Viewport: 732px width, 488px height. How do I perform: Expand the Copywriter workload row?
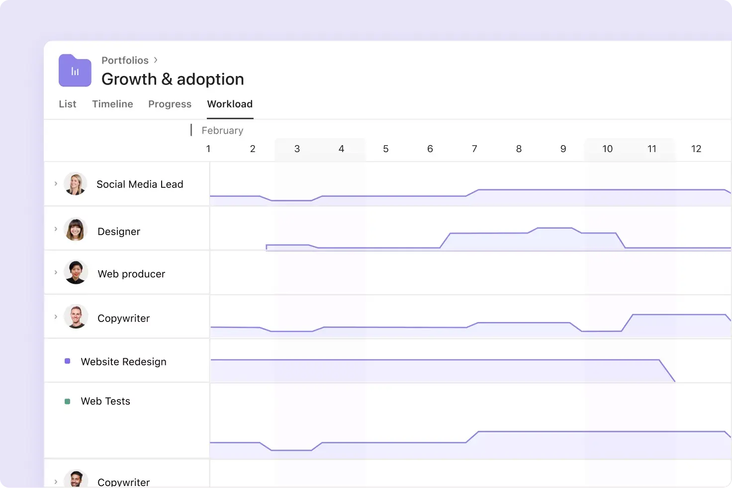(56, 317)
